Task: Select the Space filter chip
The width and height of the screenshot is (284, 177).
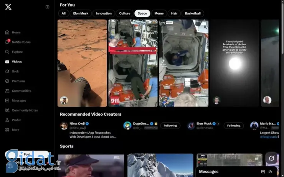Action: [142, 13]
